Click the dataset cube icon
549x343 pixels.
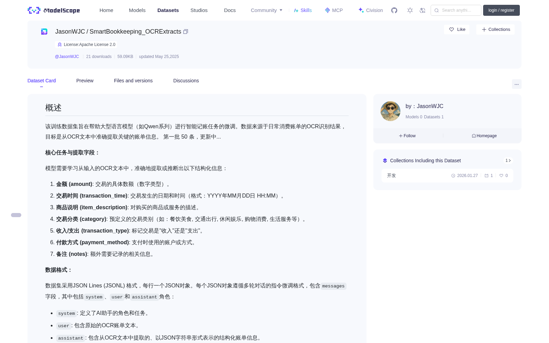tap(44, 32)
